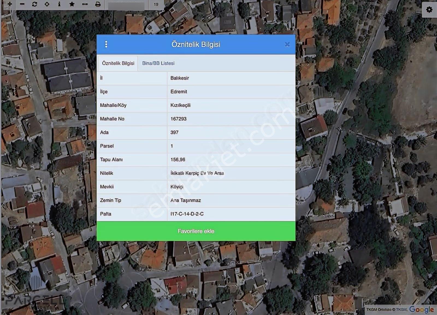Refresh the map view
The height and width of the screenshot is (315, 437).
[34, 4]
